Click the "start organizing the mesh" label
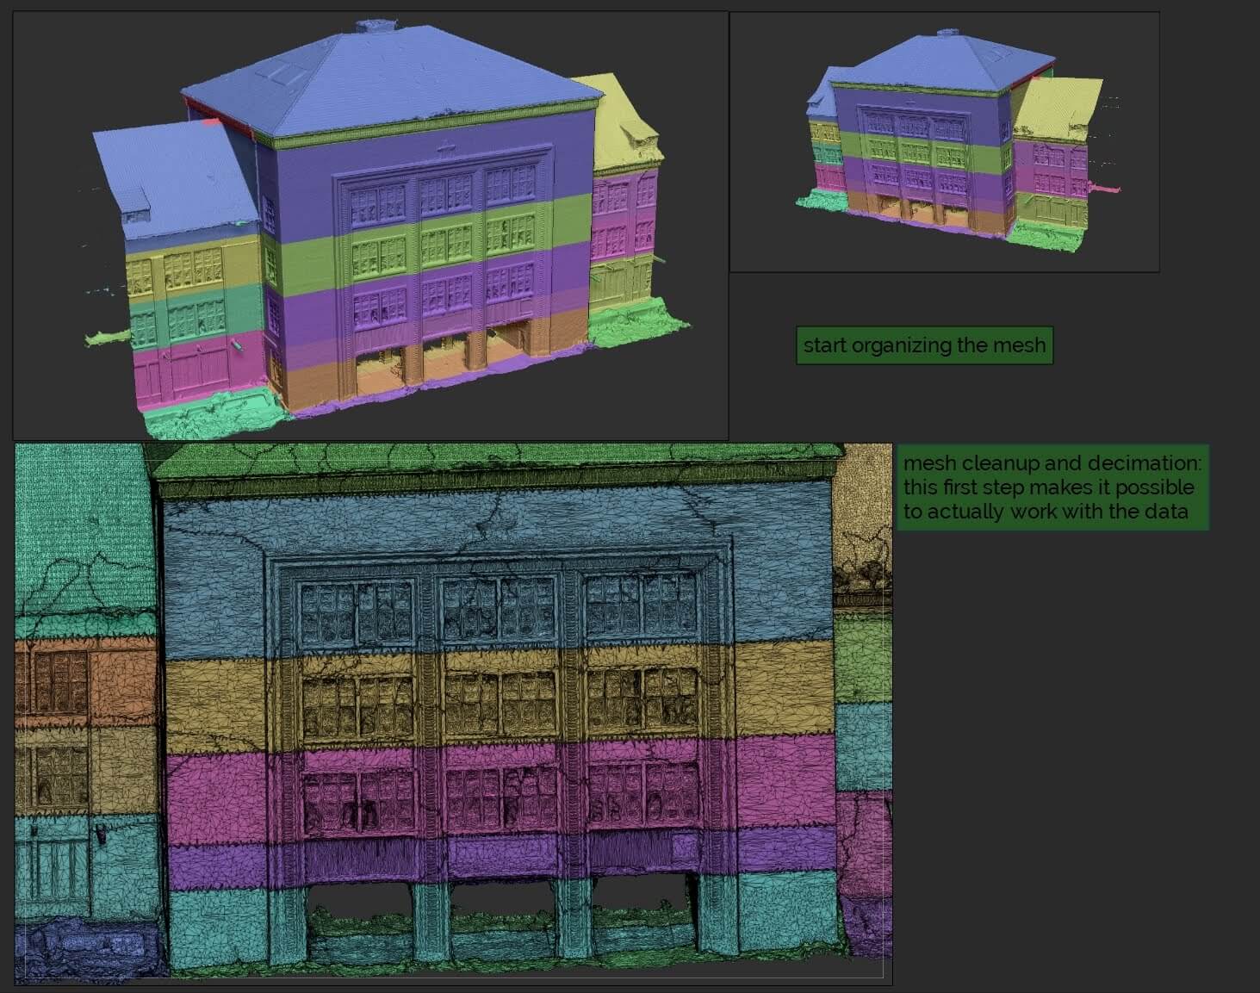The height and width of the screenshot is (993, 1260). pyautogui.click(x=924, y=345)
